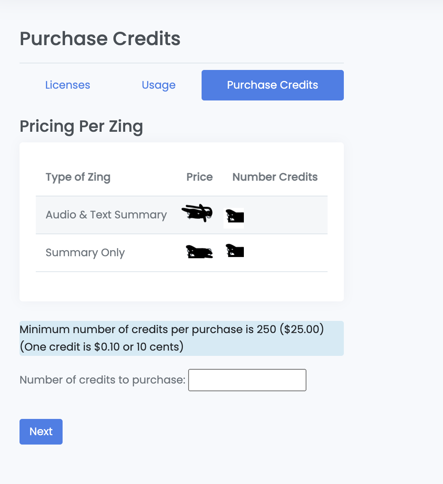Click the Pricing Per Zing heading
This screenshot has width=443, height=484.
pos(81,126)
